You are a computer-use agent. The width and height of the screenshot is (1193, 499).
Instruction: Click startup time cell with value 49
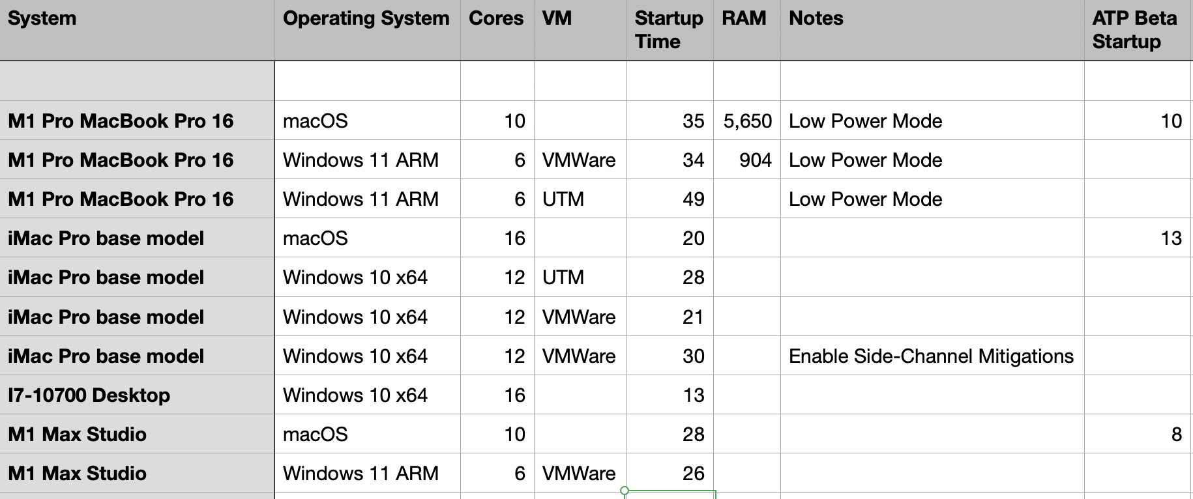670,199
